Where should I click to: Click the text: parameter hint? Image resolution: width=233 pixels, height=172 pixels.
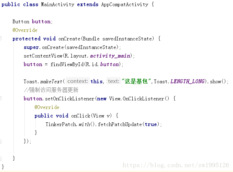click(x=113, y=81)
